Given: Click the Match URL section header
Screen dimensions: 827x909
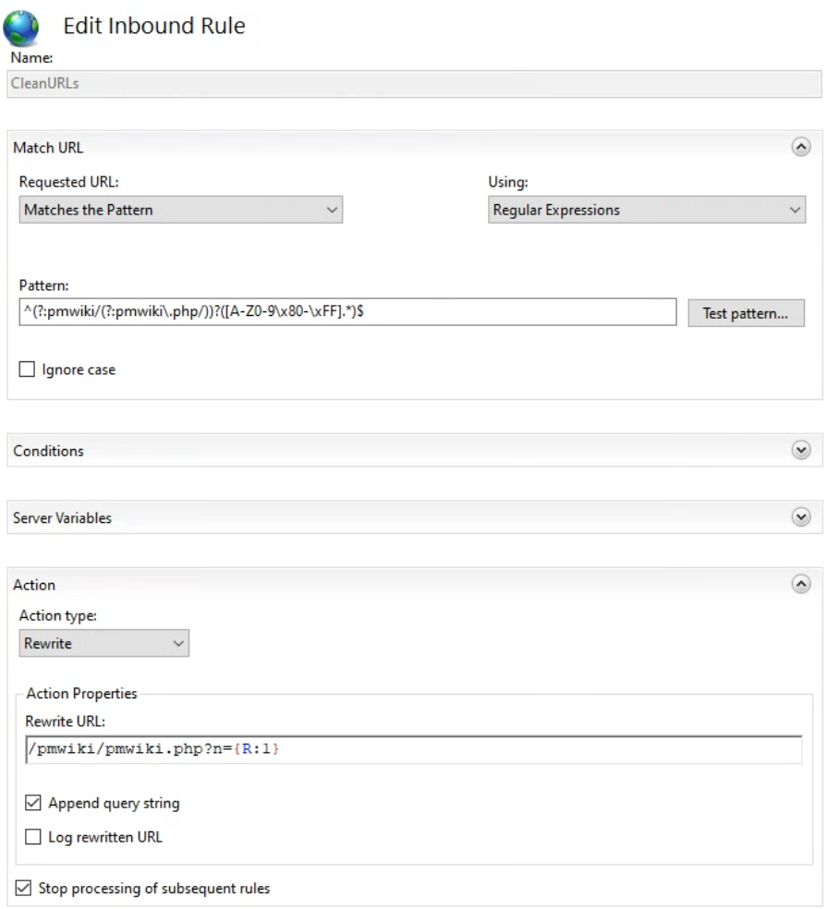Looking at the screenshot, I should coord(414,147).
